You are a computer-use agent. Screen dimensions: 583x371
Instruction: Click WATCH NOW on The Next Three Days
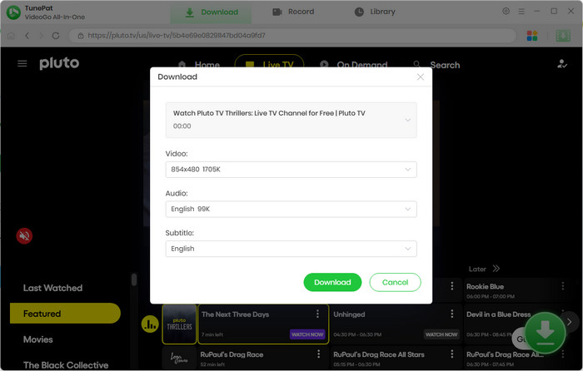(307, 334)
